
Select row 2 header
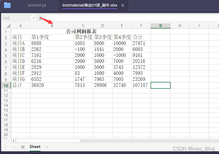pyautogui.click(x=6, y=38)
